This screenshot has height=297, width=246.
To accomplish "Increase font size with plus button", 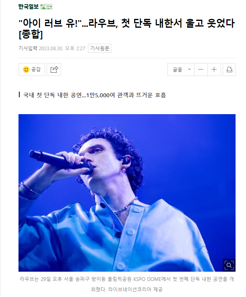I will pos(214,70).
